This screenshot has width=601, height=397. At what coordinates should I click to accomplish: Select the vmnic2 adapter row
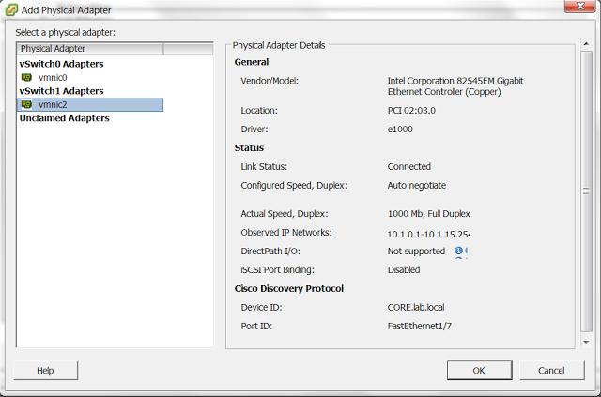click(x=90, y=104)
